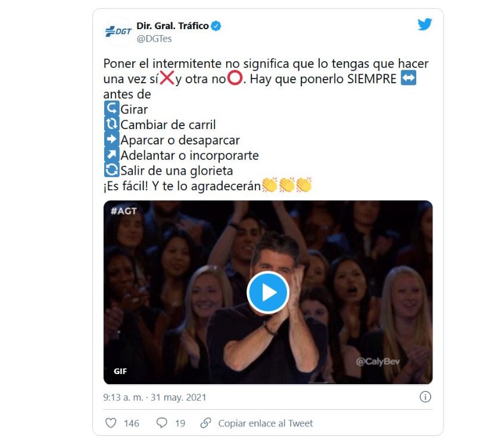The width and height of the screenshot is (499, 446).
Task: Open replies via speech bubble icon
Action: pyautogui.click(x=161, y=423)
